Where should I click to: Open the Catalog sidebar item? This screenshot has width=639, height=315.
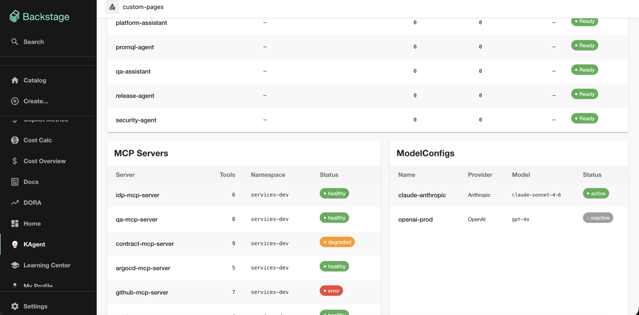(48, 80)
